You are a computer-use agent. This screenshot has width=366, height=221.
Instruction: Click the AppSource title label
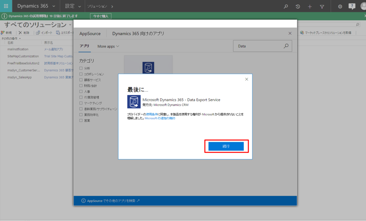(90, 34)
